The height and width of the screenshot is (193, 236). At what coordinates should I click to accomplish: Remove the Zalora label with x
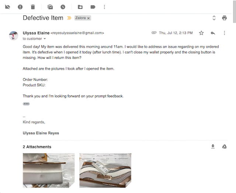point(88,18)
